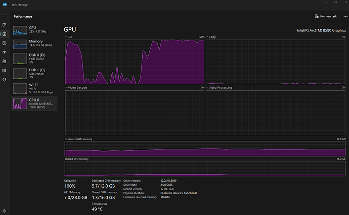This screenshot has width=349, height=215.
Task: Click the Utilization 100% value
Action: [x=70, y=186]
